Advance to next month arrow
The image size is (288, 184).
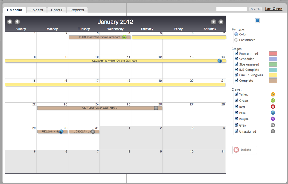[x=213, y=22]
